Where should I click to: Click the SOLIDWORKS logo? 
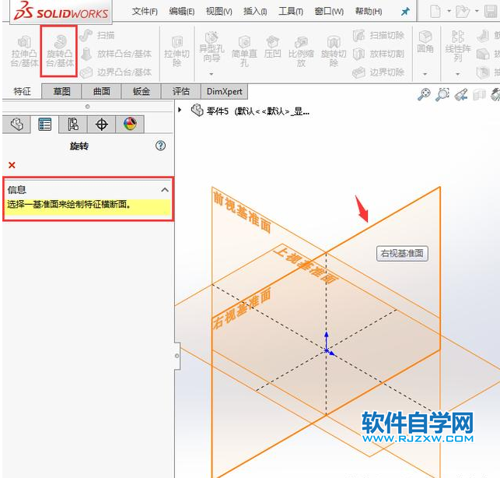(61, 11)
